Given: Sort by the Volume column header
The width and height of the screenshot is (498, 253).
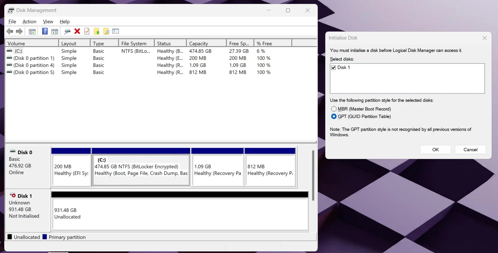Looking at the screenshot, I should pos(32,43).
